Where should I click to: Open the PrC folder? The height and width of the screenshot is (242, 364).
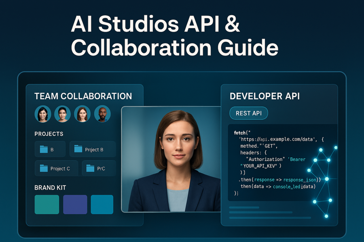98,168
